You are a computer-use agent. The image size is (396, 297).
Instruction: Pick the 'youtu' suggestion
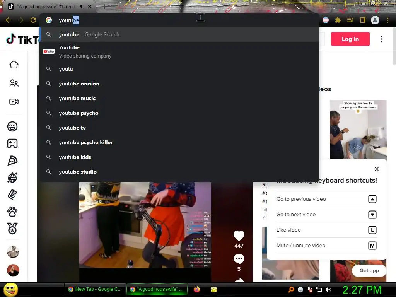click(179, 69)
